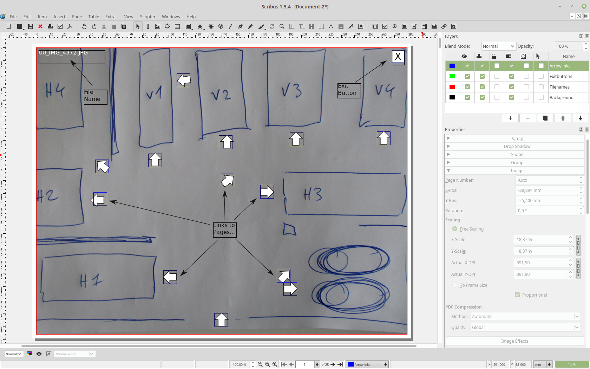
Task: Open the Blend Mode dropdown
Action: [498, 46]
